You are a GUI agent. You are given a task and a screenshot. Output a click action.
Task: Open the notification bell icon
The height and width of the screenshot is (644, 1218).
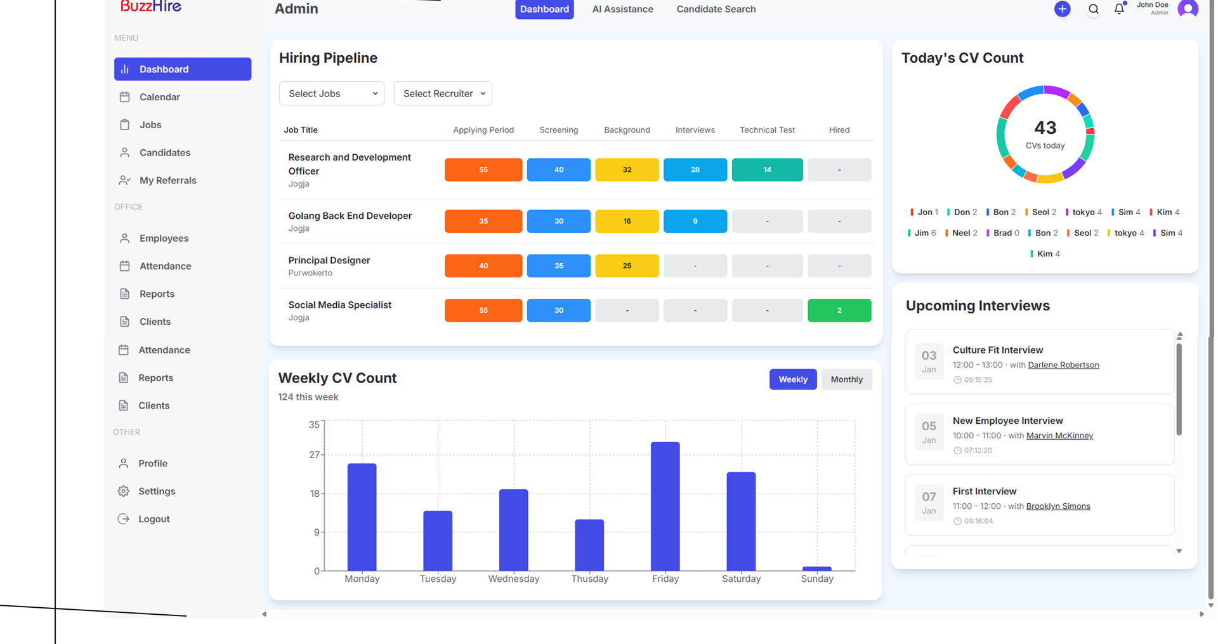(1119, 9)
